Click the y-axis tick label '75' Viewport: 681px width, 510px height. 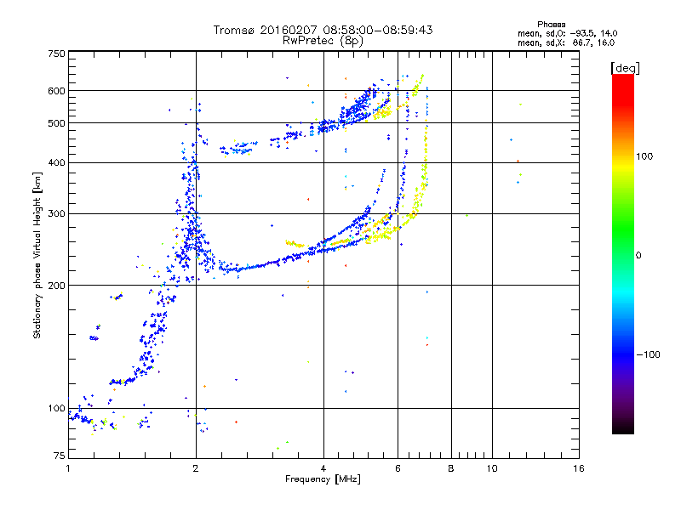(60, 456)
